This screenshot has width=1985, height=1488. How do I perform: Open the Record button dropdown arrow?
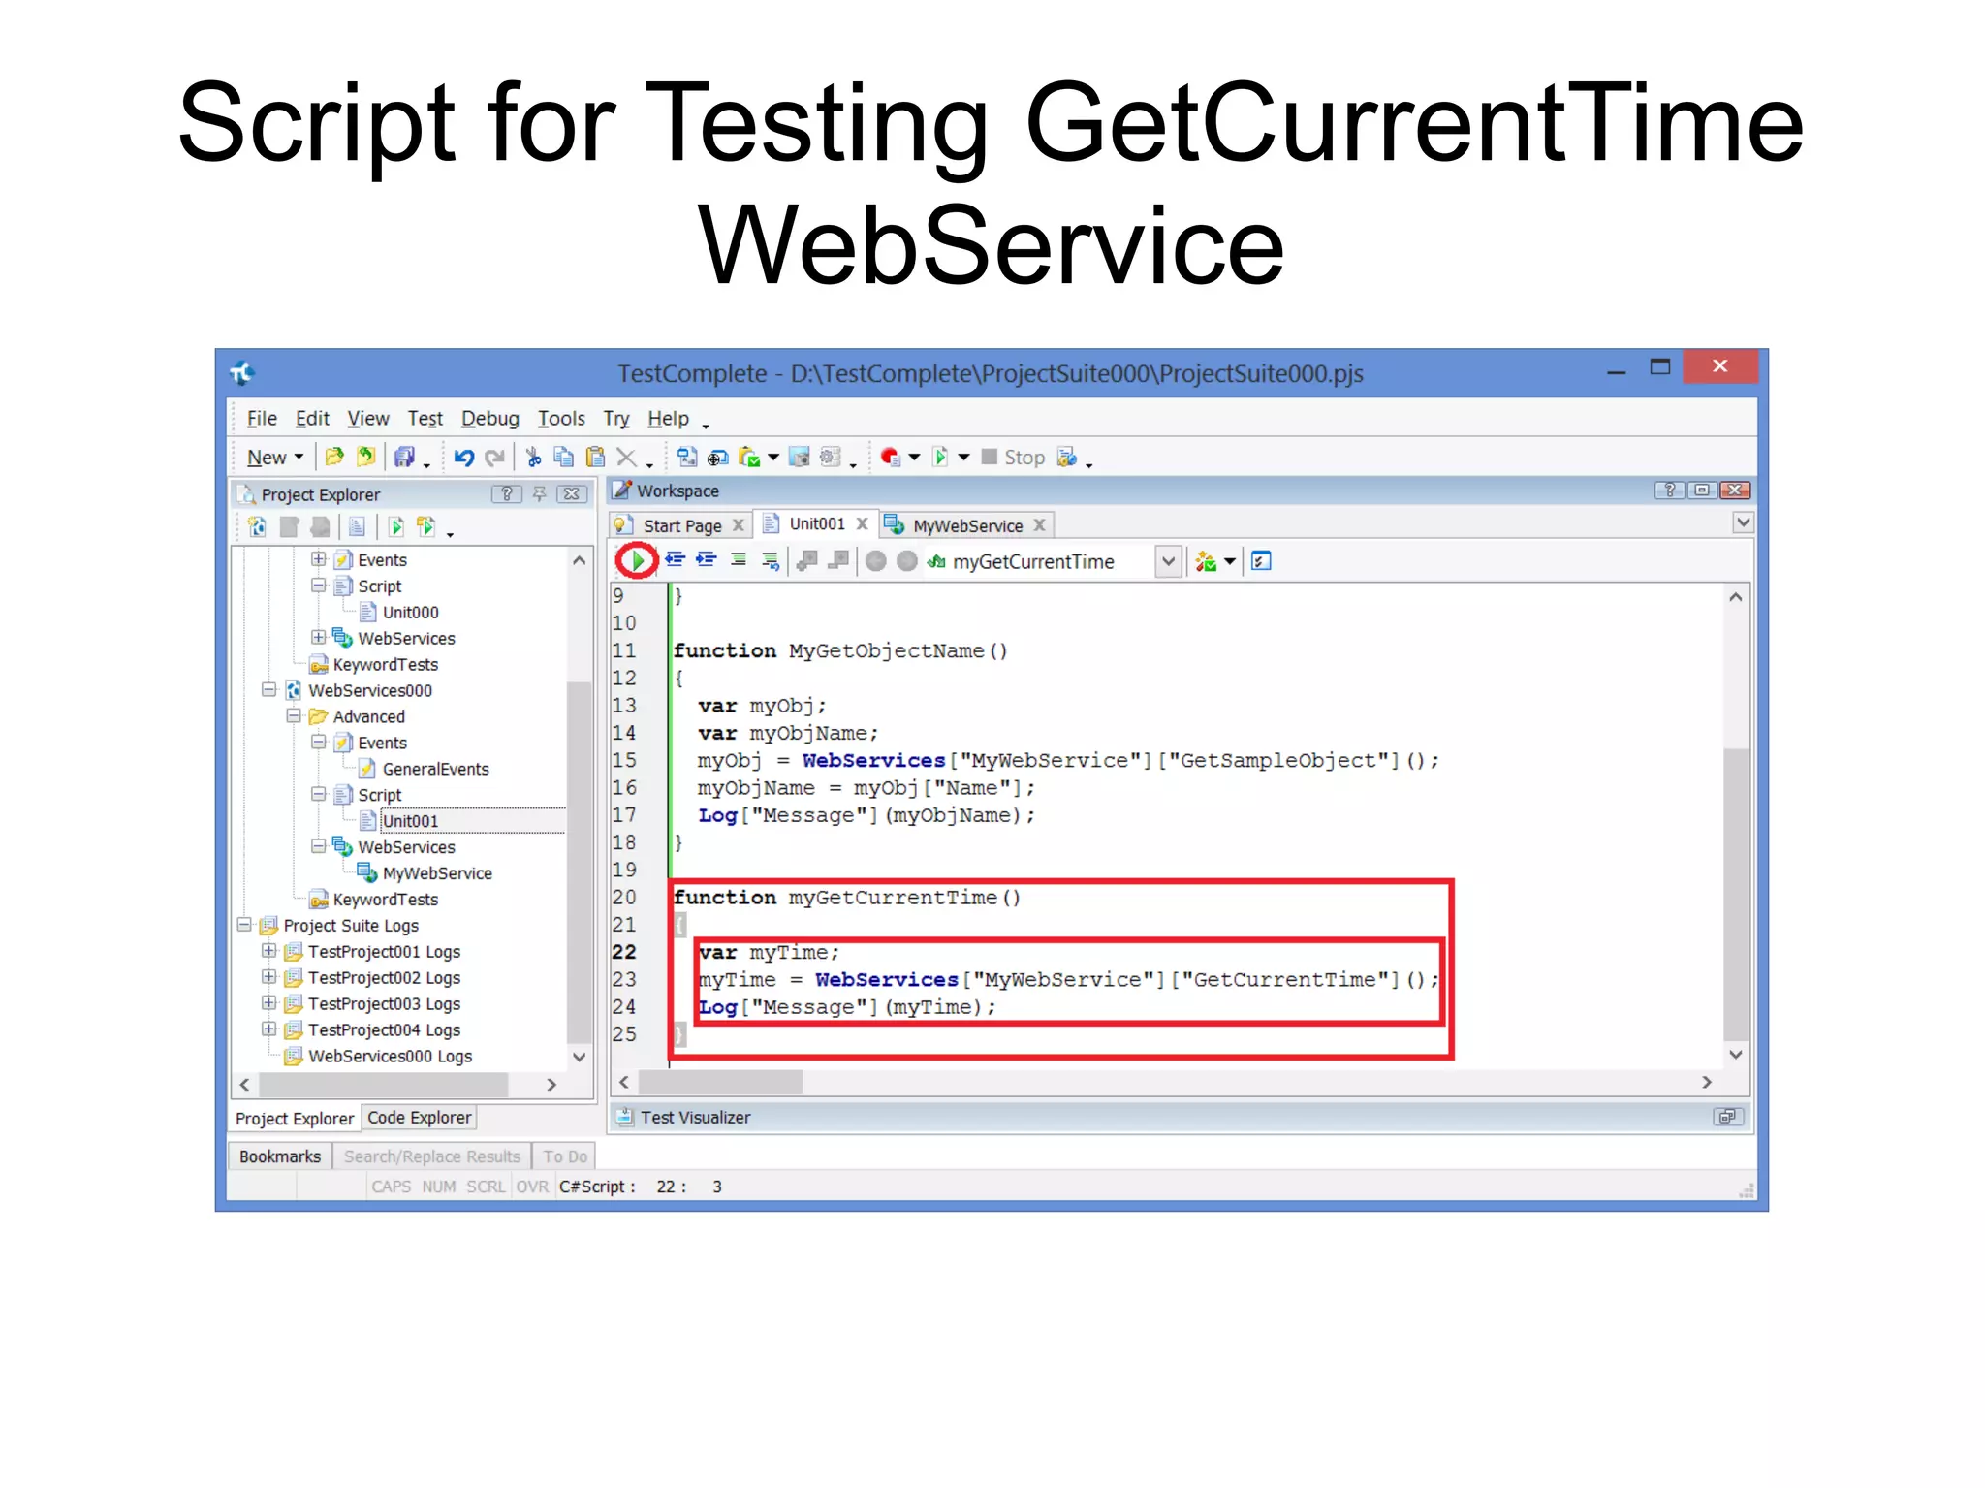coord(914,457)
